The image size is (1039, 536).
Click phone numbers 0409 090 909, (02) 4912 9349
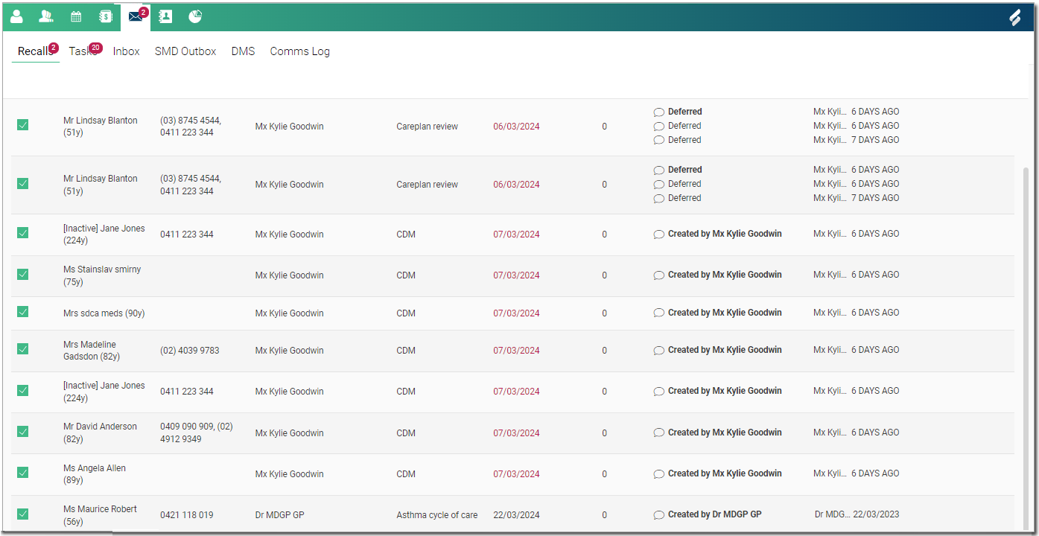tap(197, 433)
